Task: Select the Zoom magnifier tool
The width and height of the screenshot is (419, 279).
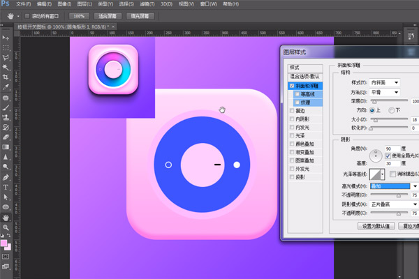Action: 6,227
